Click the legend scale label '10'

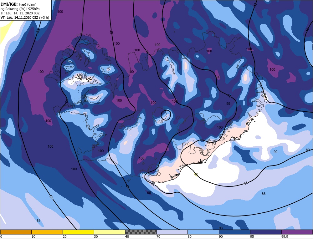click(33, 236)
